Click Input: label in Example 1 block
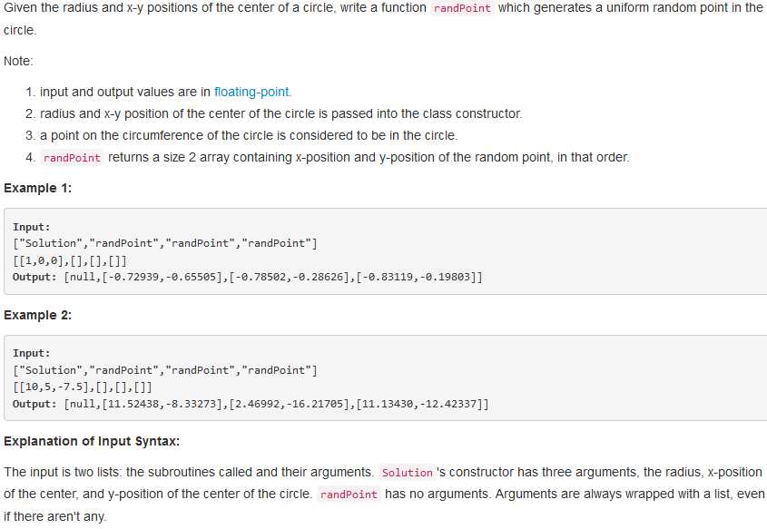 click(x=31, y=227)
